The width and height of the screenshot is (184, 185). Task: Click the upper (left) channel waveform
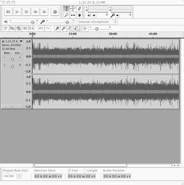pos(106,56)
